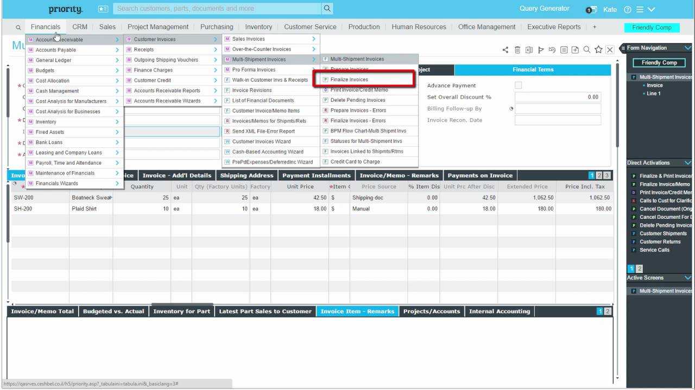
Task: Collapse the Active Screens section chevron
Action: click(x=688, y=278)
